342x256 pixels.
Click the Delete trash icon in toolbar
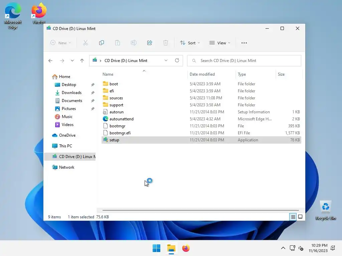pyautogui.click(x=166, y=43)
